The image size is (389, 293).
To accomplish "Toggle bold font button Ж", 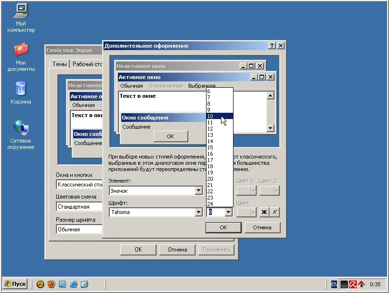I will [x=264, y=212].
